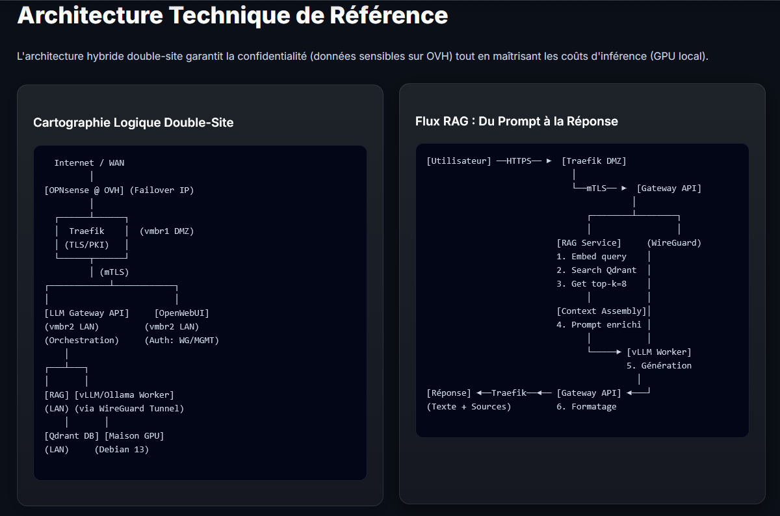Select the Utilisateur node in the RAG flow
Image resolution: width=780 pixels, height=516 pixels.
(x=459, y=161)
